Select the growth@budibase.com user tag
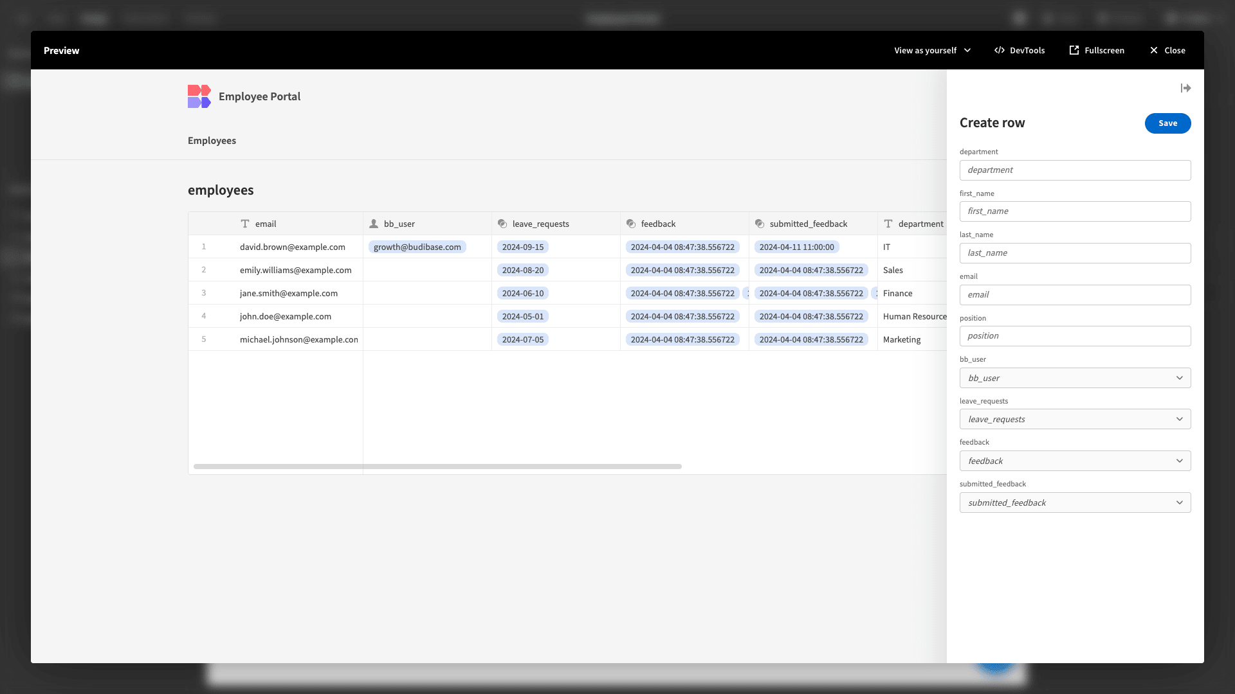 417,247
